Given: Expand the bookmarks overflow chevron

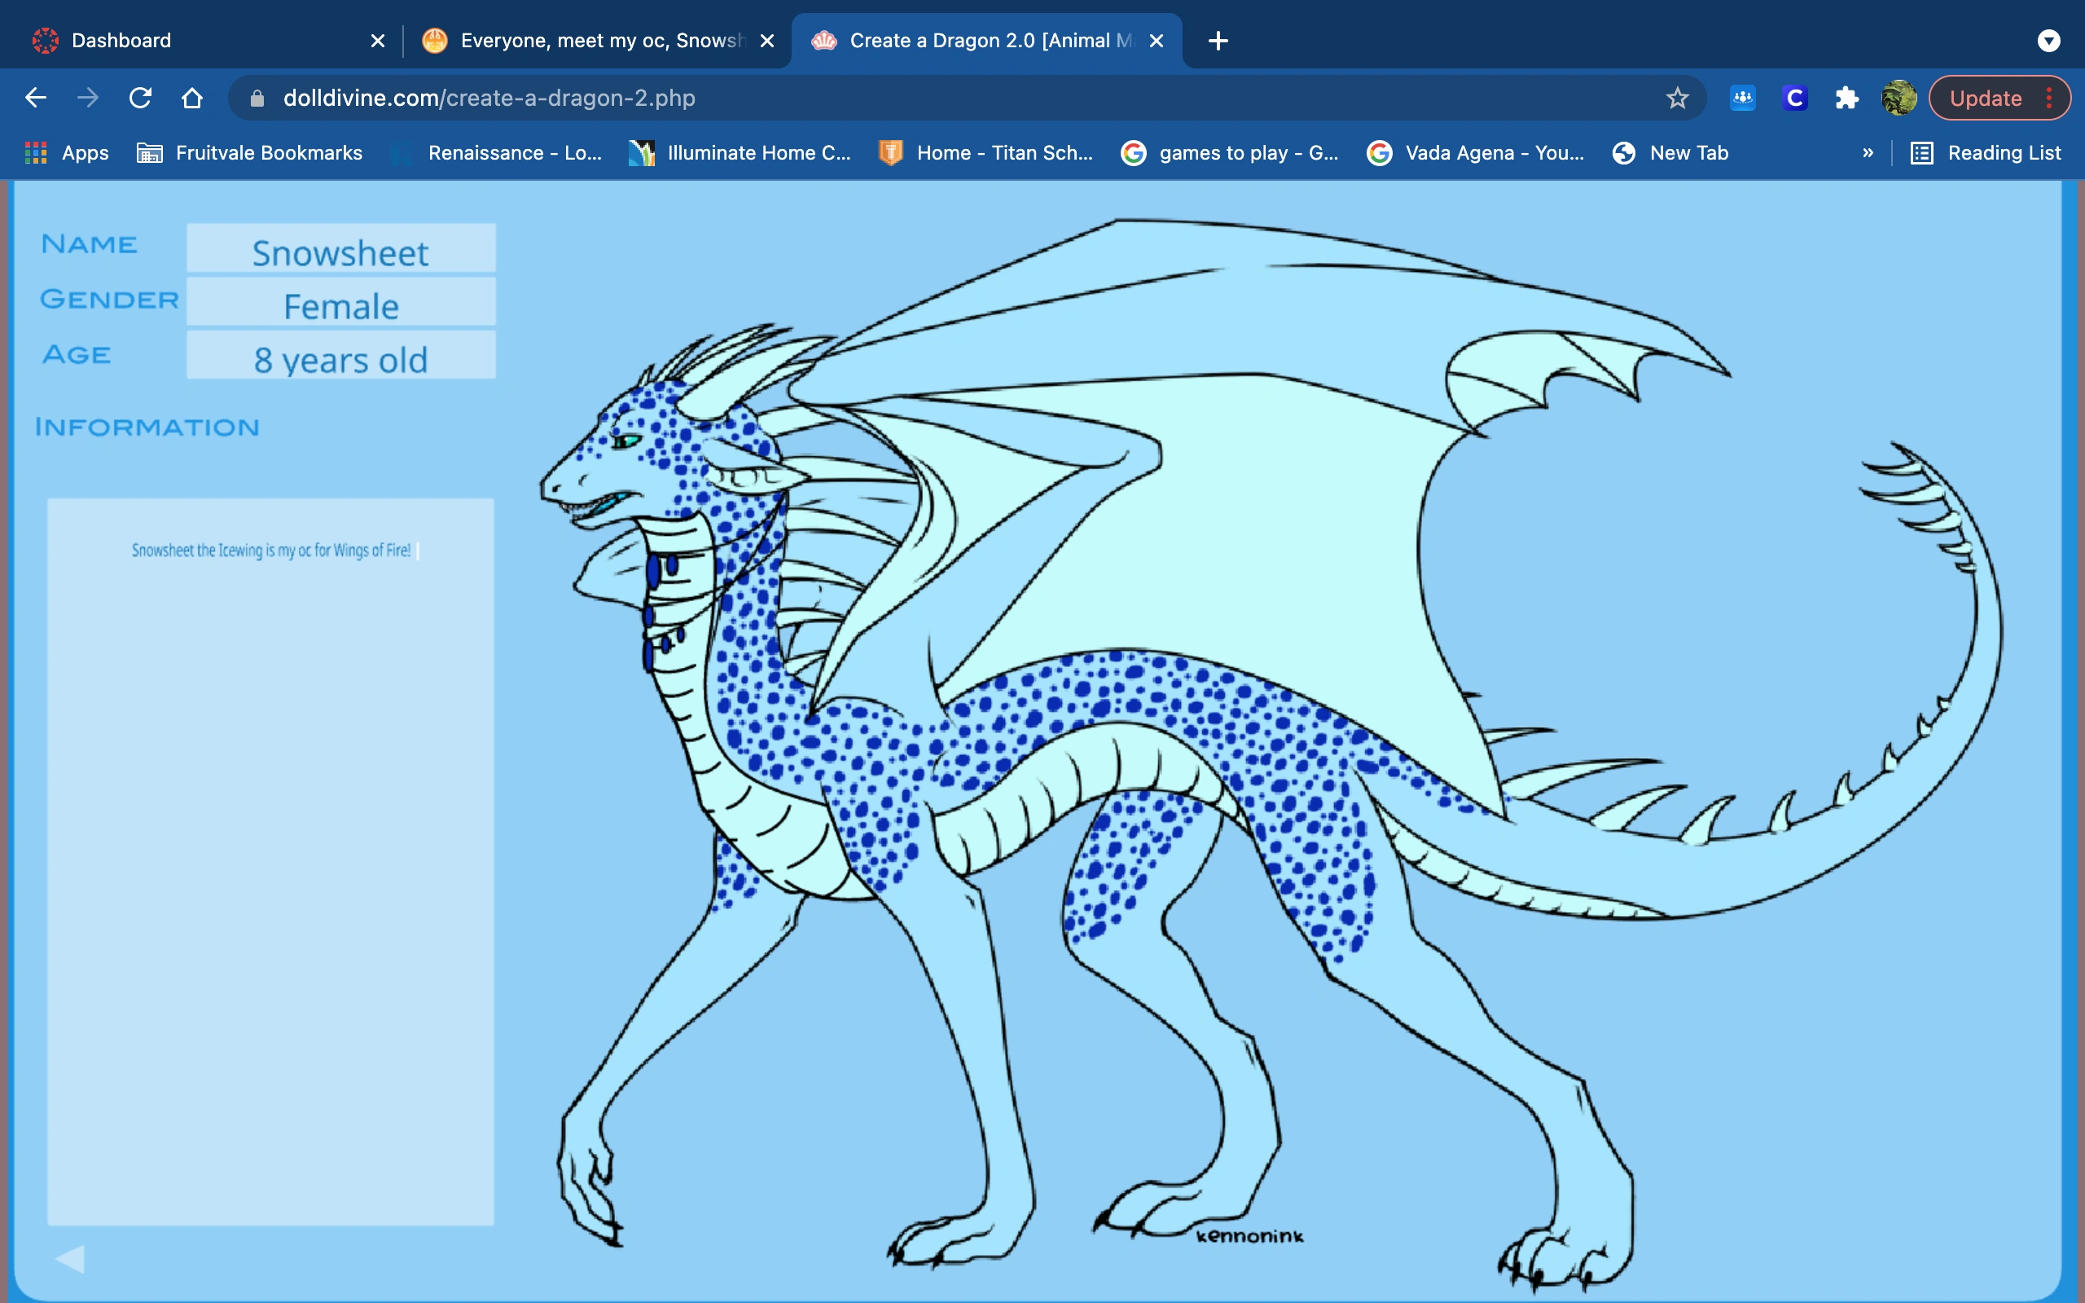Looking at the screenshot, I should [1868, 152].
